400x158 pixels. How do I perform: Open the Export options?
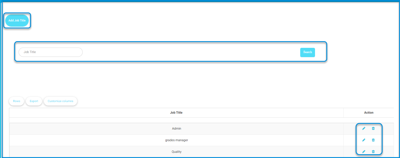point(34,101)
